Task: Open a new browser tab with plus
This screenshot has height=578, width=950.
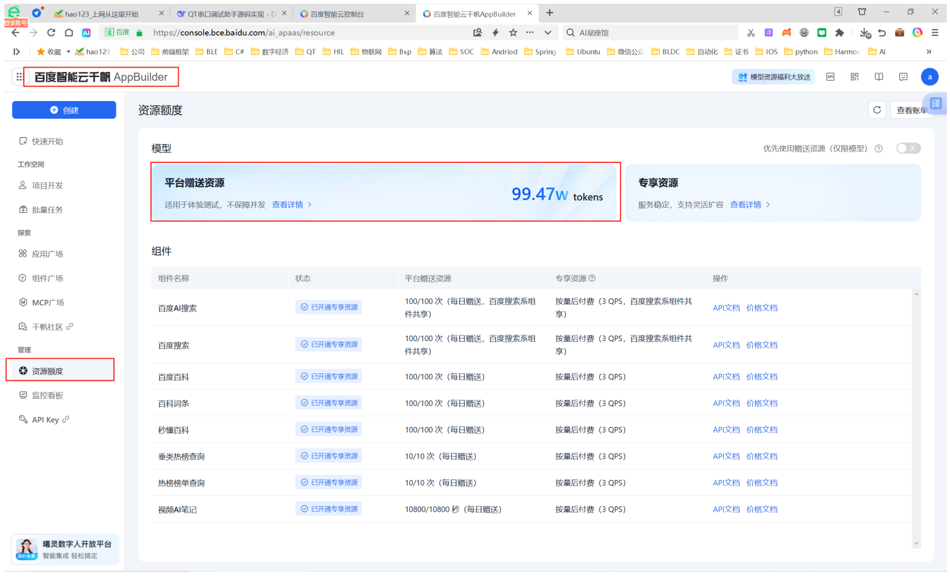Action: tap(550, 13)
